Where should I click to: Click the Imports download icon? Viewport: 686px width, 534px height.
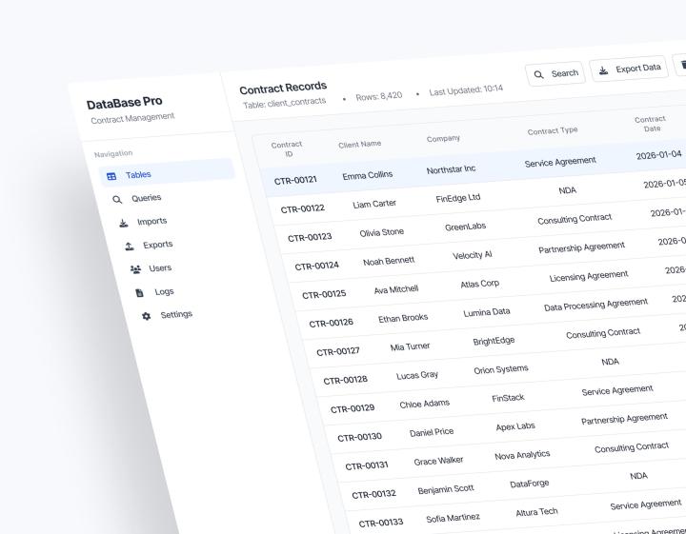point(123,224)
